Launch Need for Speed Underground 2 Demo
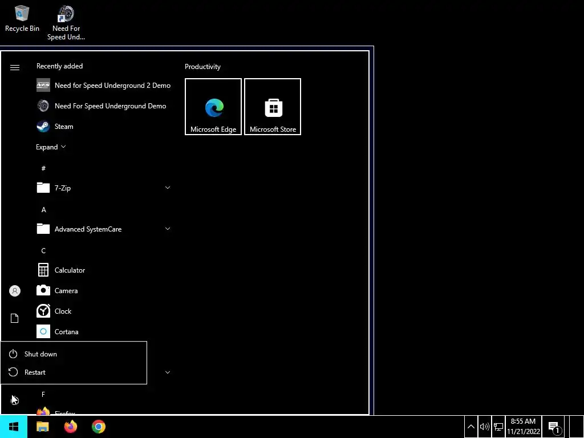The width and height of the screenshot is (584, 438). coord(104,86)
